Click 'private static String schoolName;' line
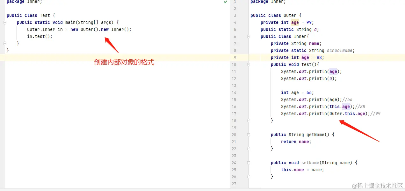Viewport: 405px width, 191px height. pyautogui.click(x=313, y=50)
